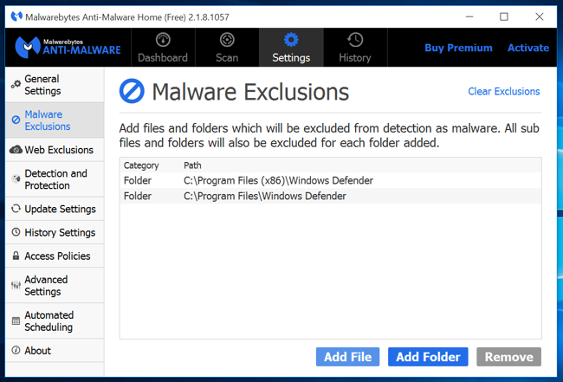Click the title bar Malwarebytes app icon
Viewport: 563px width, 382px height.
click(x=16, y=16)
